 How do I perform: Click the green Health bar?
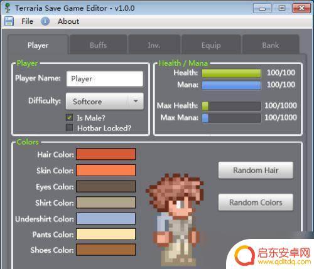tap(232, 73)
